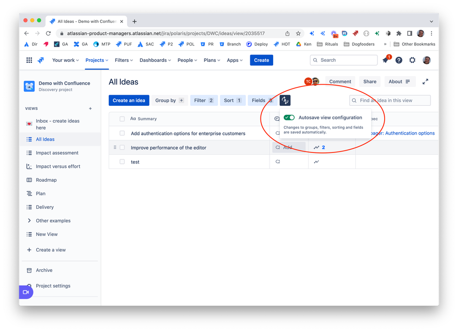Toggle Autosave view configuration switch

pyautogui.click(x=289, y=118)
